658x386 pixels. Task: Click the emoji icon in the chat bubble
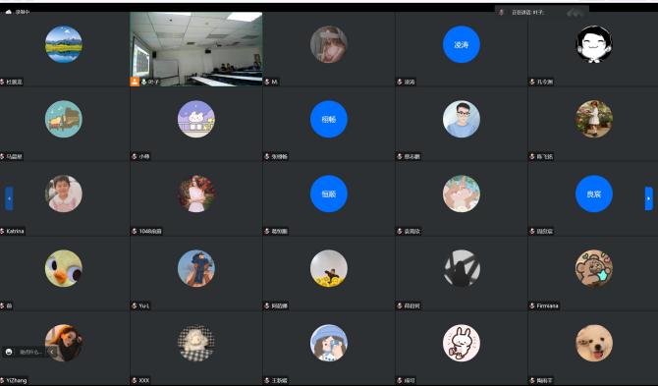[10, 352]
